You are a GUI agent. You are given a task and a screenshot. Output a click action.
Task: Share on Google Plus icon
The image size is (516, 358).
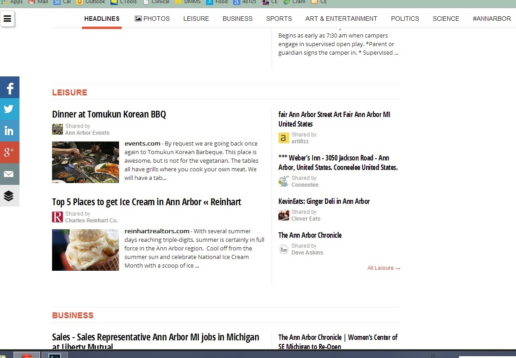coord(10,152)
